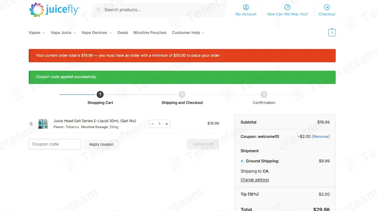Click the Subtotal $19.99 value
Image resolution: width=377 pixels, height=211 pixels.
pyautogui.click(x=323, y=122)
